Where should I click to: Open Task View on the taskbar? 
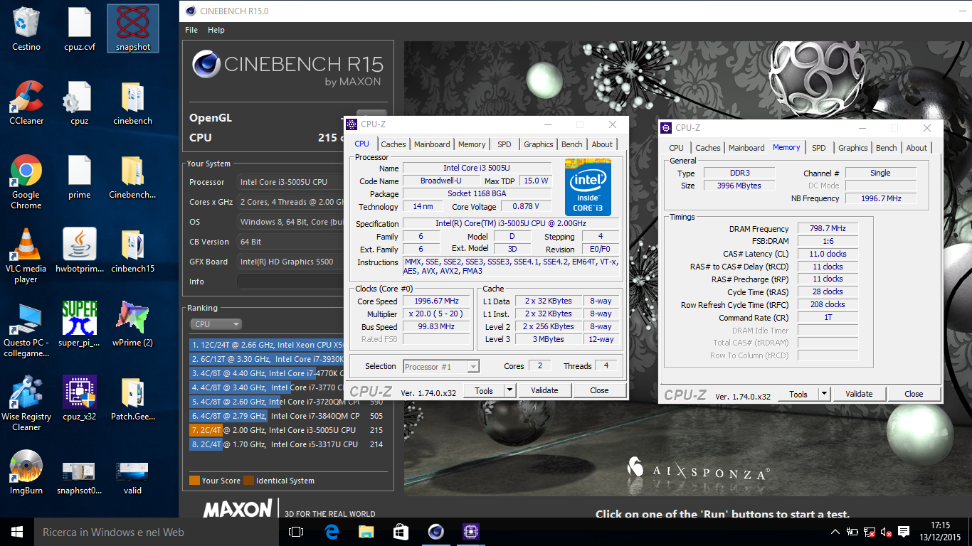click(x=296, y=532)
